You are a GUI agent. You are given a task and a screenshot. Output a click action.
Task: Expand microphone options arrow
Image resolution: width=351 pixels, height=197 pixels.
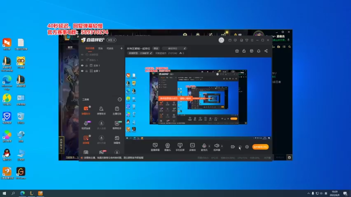[209, 146]
